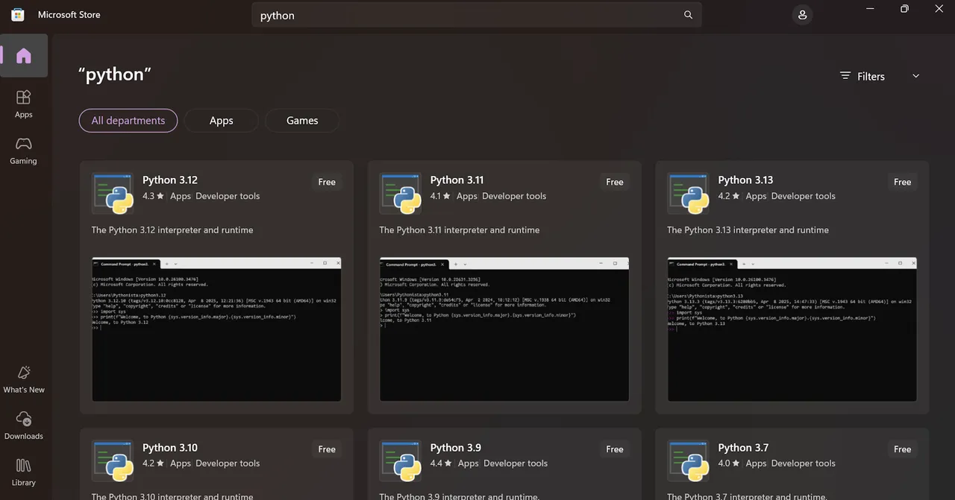Click the "python" results heading
This screenshot has width=955, height=500.
[x=116, y=75]
